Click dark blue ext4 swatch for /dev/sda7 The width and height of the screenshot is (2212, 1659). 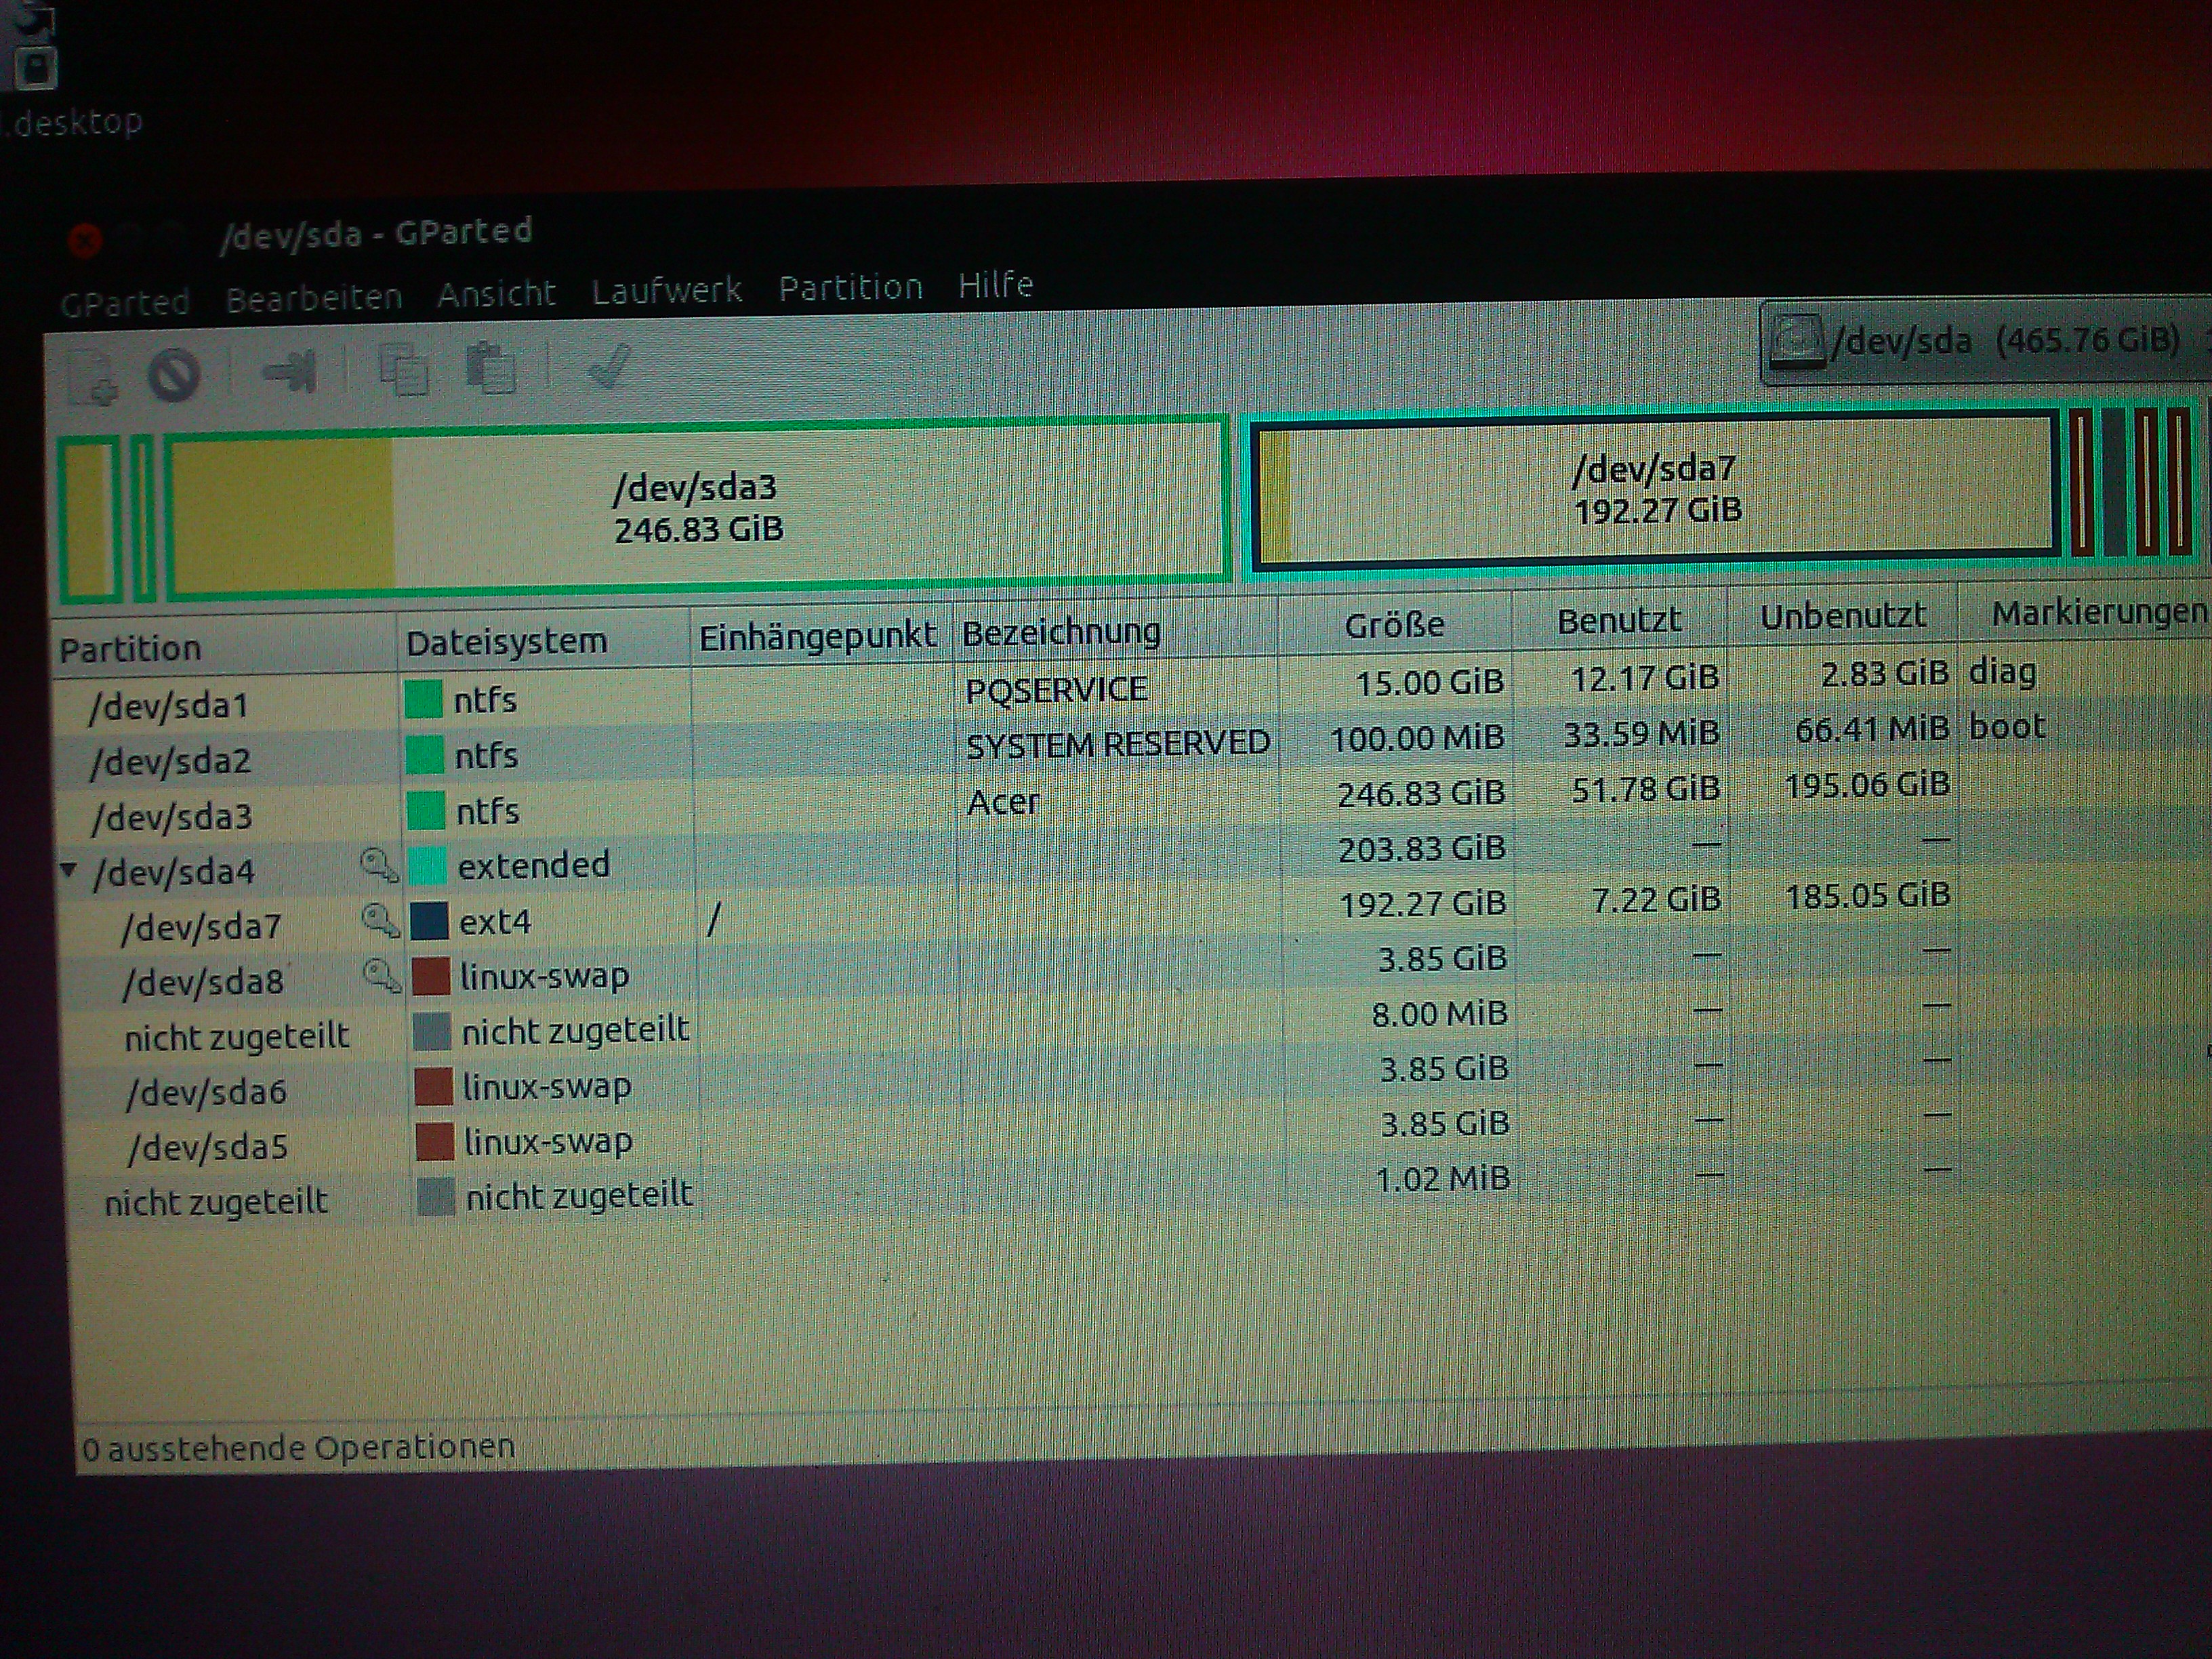[429, 921]
